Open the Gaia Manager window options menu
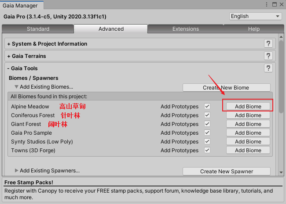Screen dimensions: 286x204 (x=267, y=4)
